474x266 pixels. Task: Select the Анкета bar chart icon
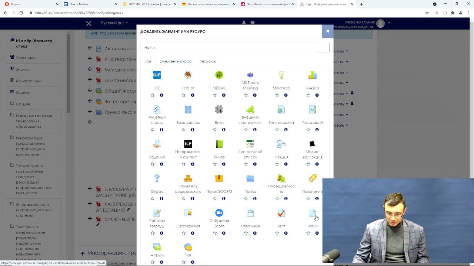(313, 75)
